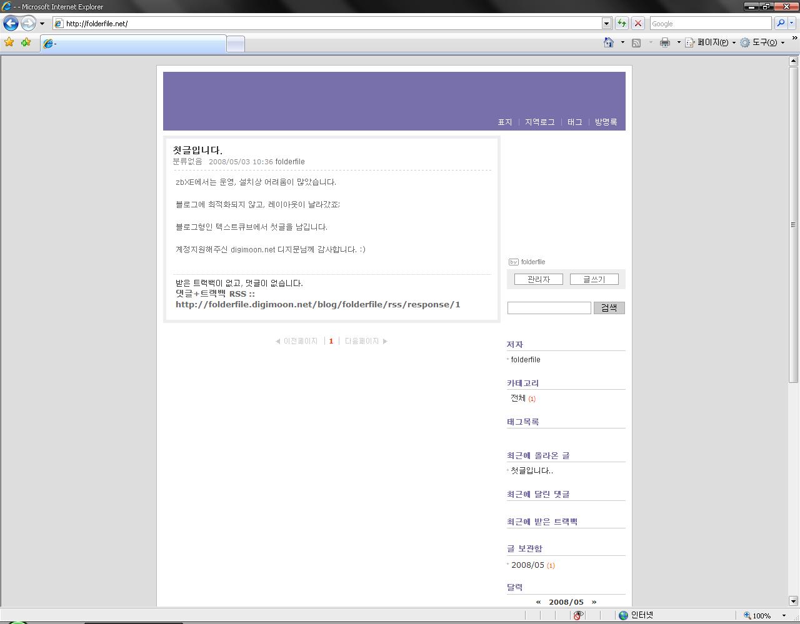Click the Refresh page icon
Screen dimensions: 800x624
621,24
